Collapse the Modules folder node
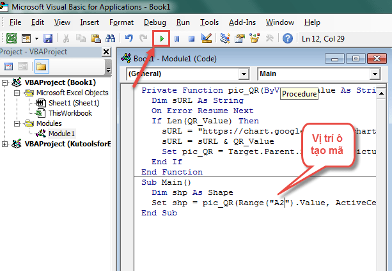Screen dimensions: 392x271 17,123
